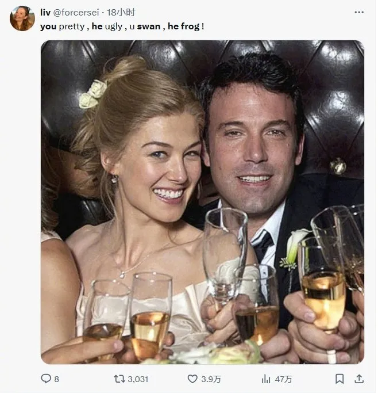Enlarge the attached photo in the tweet
378x393 pixels.
tap(202, 202)
